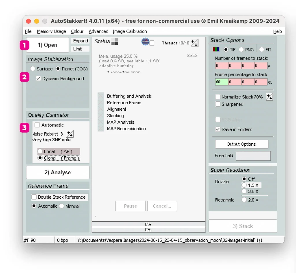Click the Noise Robust arrows icon
Screen dimensions: 296x273
point(70,134)
